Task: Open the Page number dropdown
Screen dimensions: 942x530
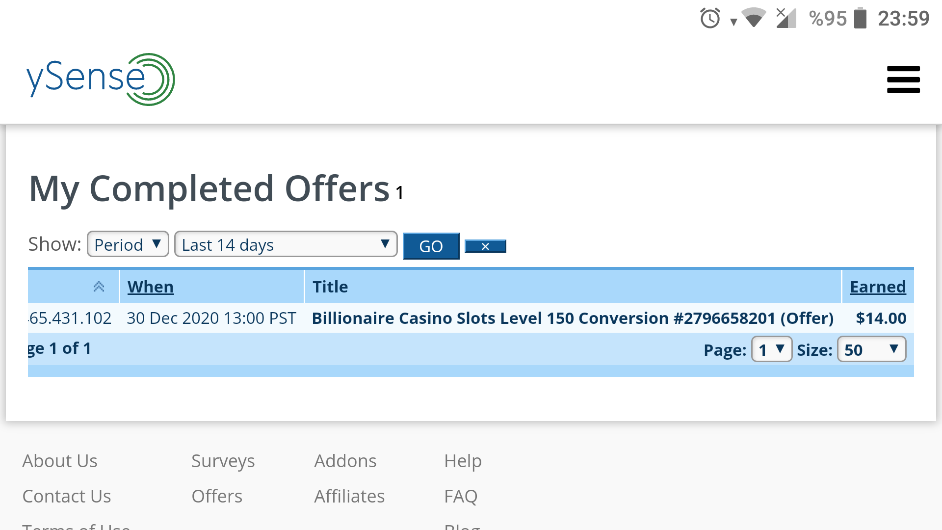Action: pos(771,349)
